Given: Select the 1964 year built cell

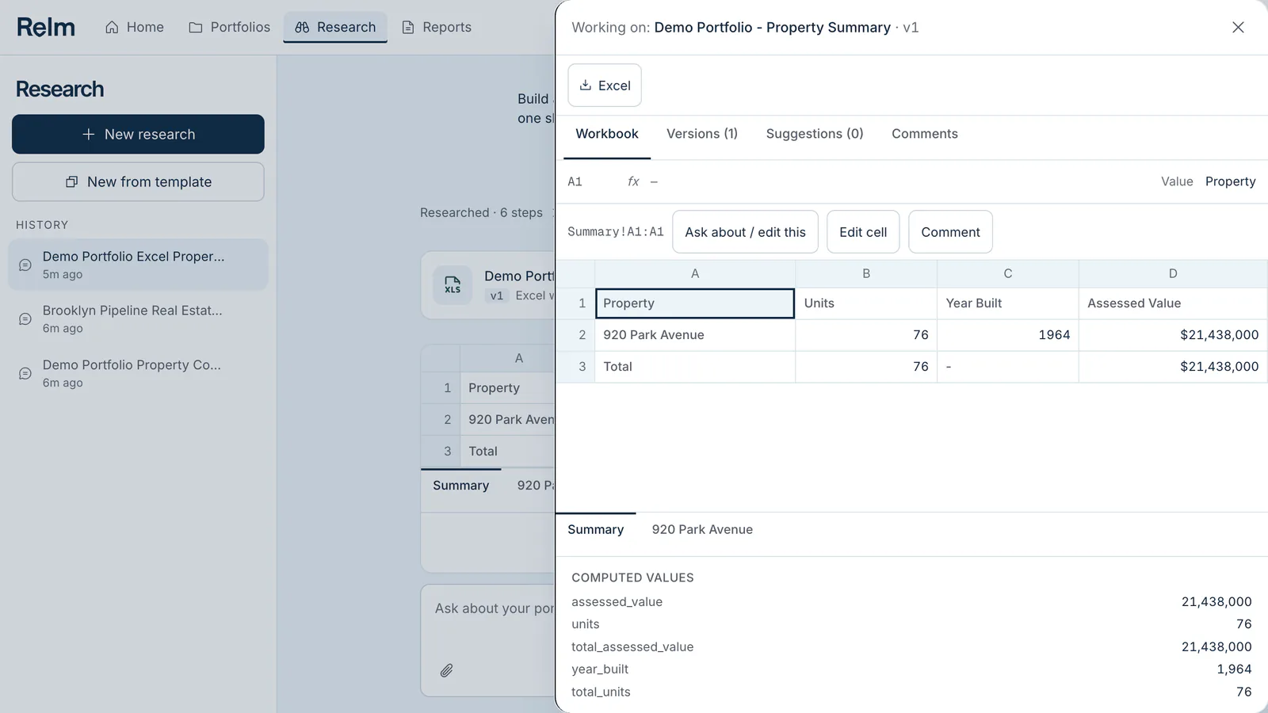Looking at the screenshot, I should pyautogui.click(x=1008, y=335).
